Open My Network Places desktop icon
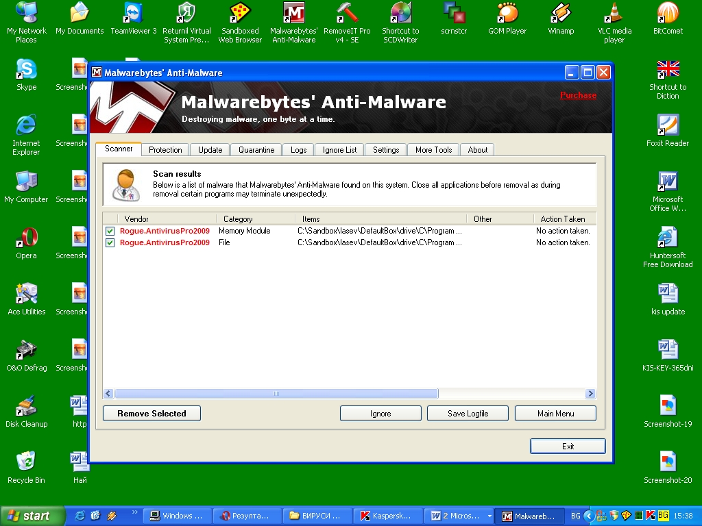Viewport: 702px width, 526px height. click(27, 23)
